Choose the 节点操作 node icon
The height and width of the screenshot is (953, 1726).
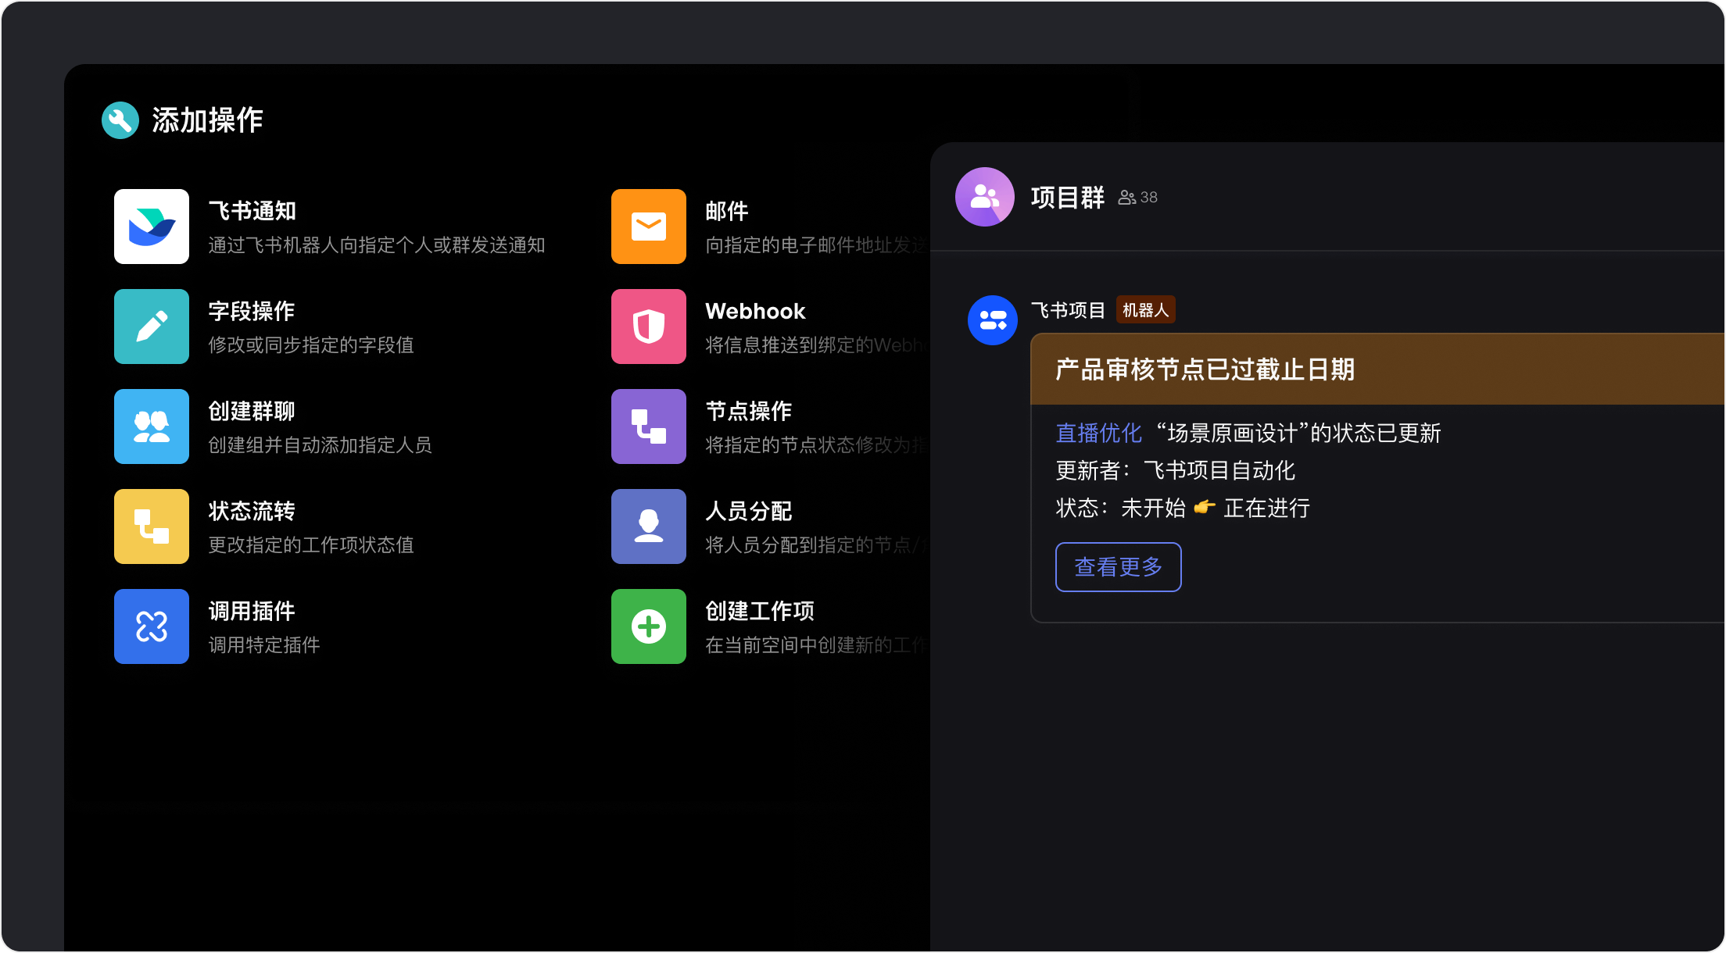click(x=648, y=427)
